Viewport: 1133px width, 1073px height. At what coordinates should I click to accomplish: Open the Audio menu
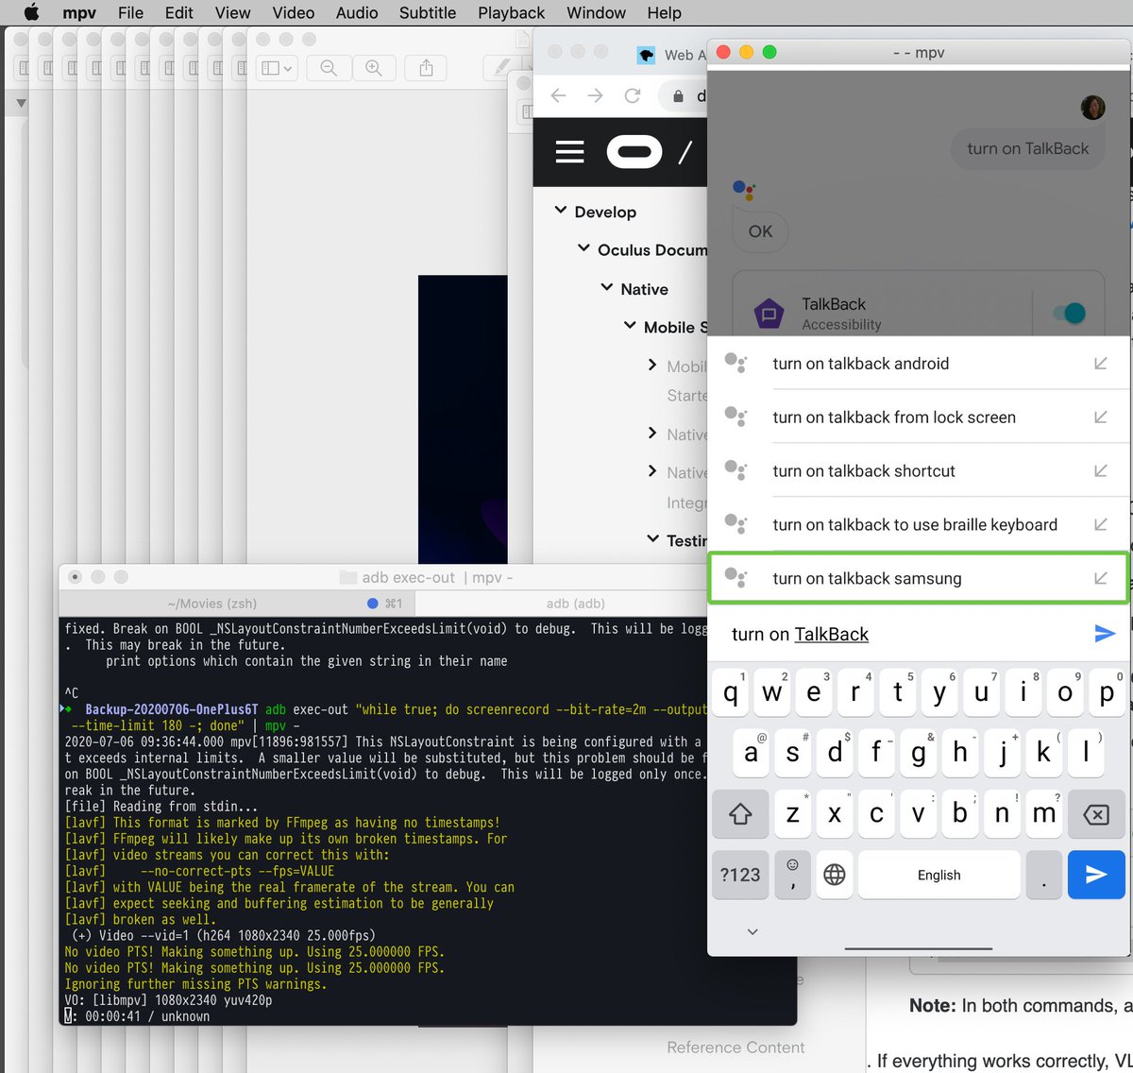point(357,12)
